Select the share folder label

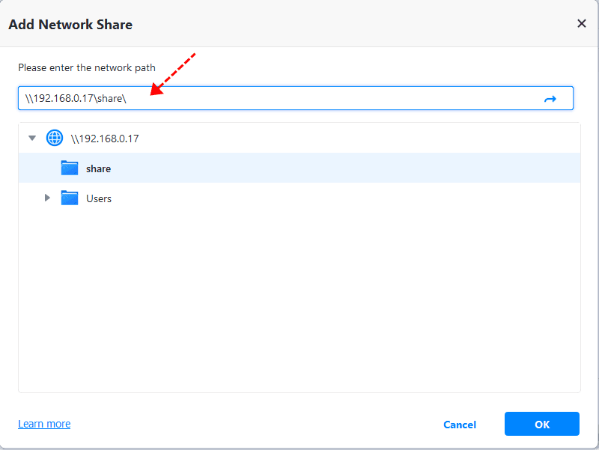(98, 168)
